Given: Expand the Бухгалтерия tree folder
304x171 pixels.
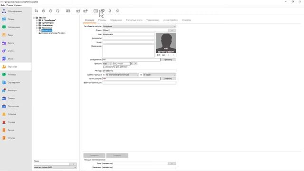Looking at the screenshot, I should [x=37, y=23].
